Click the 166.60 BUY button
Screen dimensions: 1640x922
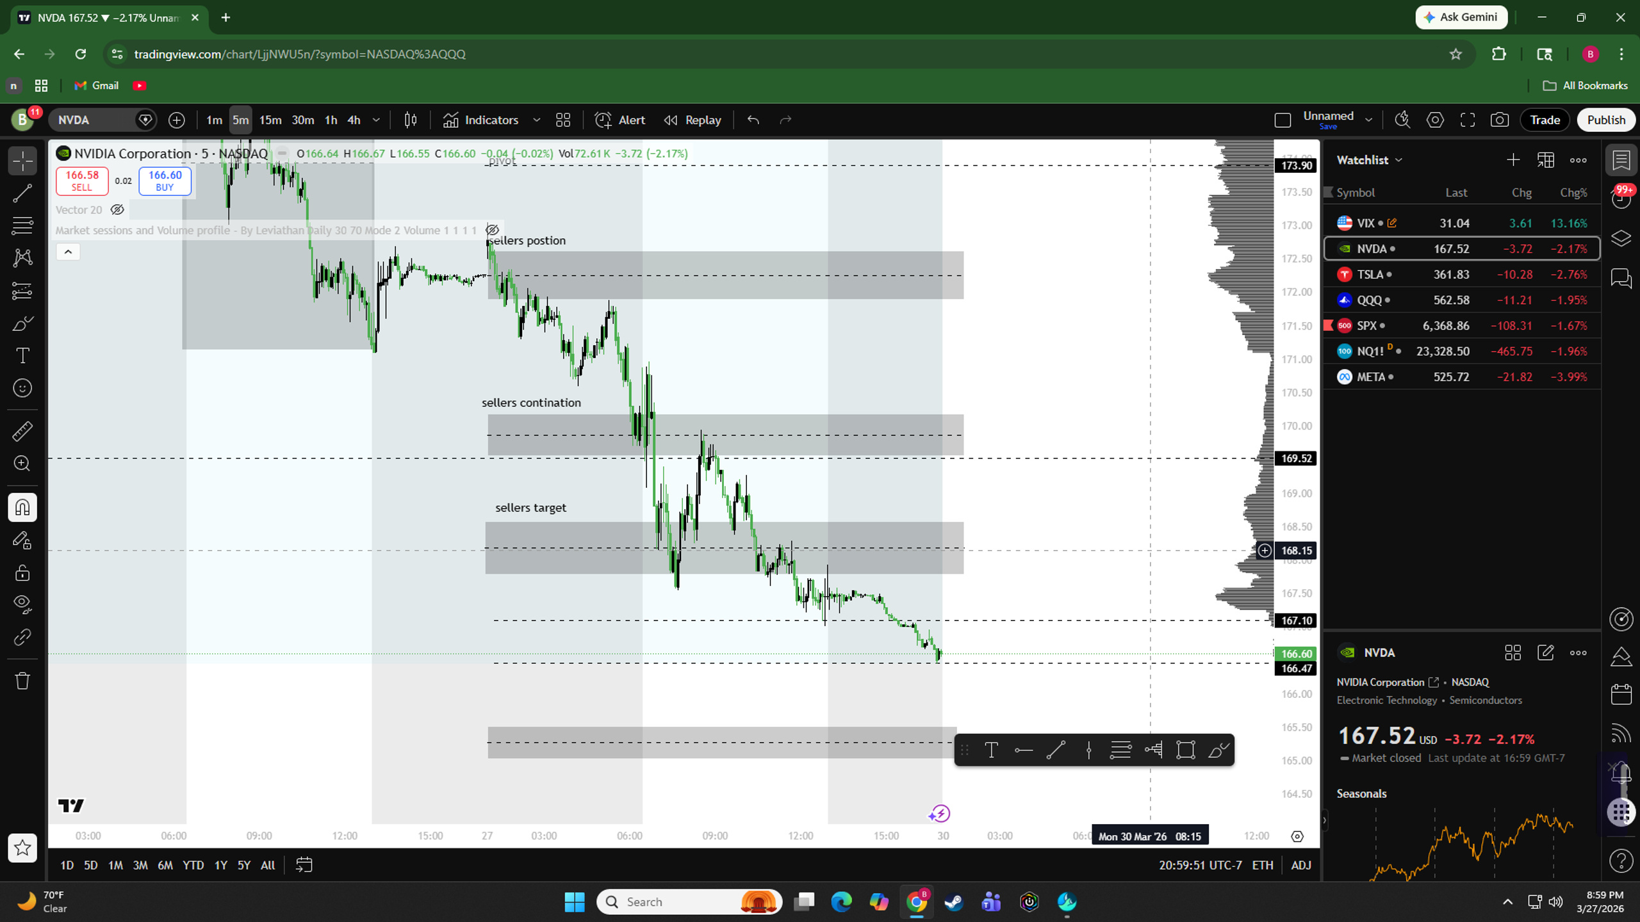point(165,181)
